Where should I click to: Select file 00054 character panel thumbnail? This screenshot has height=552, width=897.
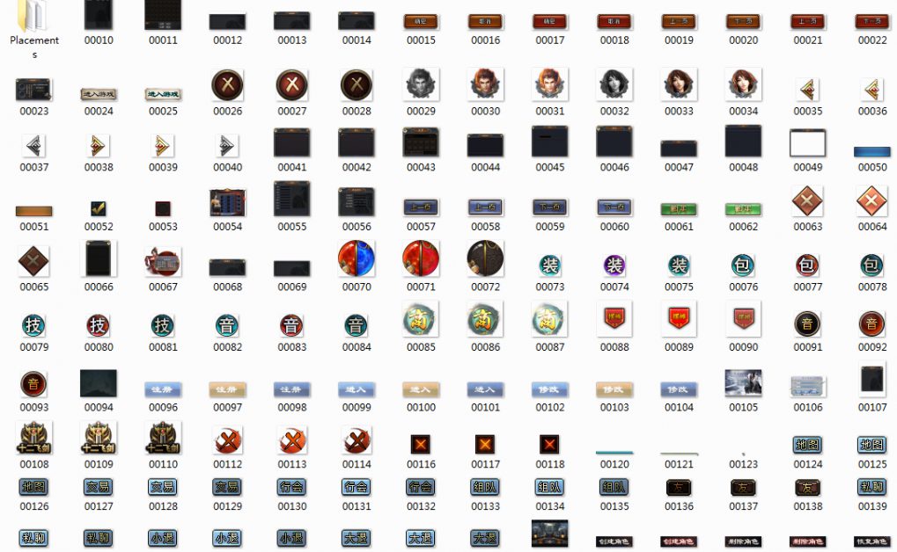pyautogui.click(x=227, y=202)
